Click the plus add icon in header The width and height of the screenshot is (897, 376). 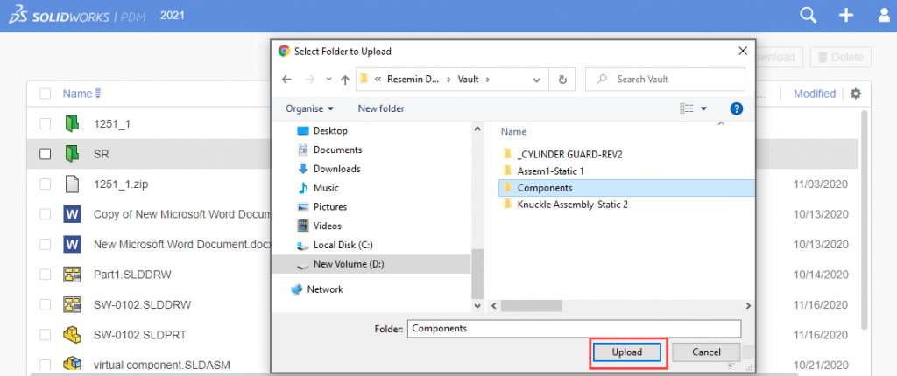coord(846,16)
